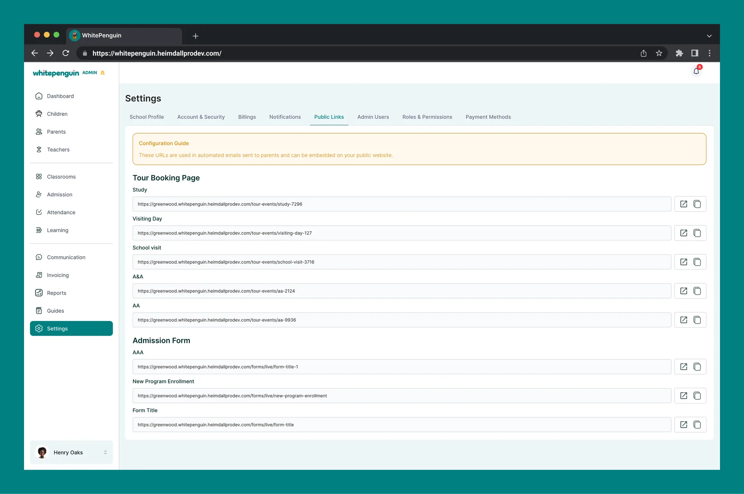Open the Roles & Permissions tab

pos(427,117)
